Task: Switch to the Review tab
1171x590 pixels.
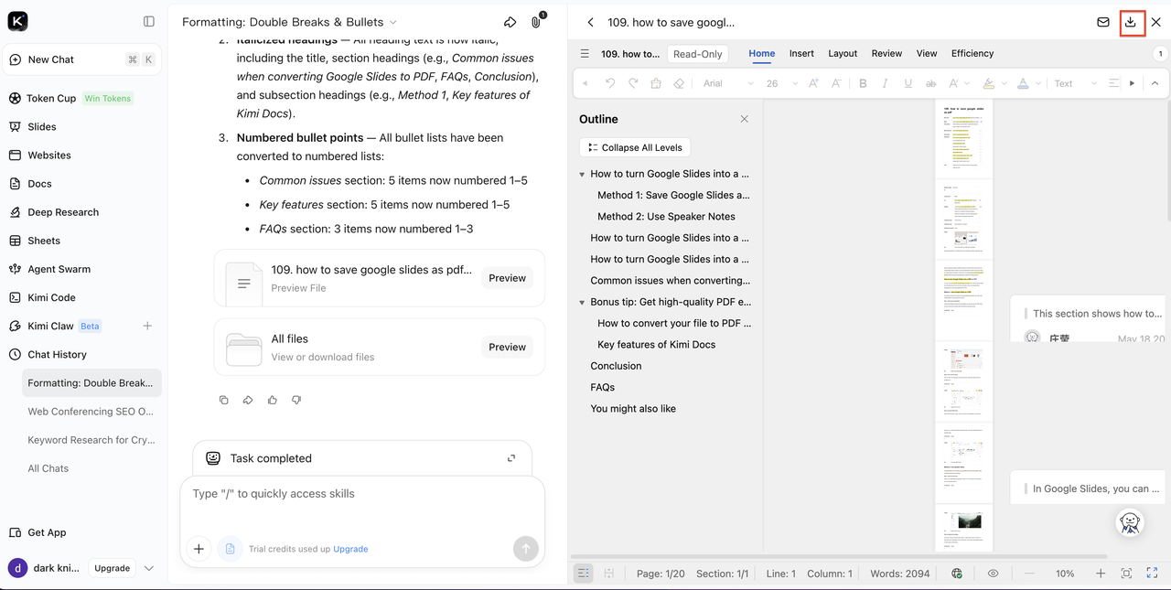Action: [x=886, y=53]
